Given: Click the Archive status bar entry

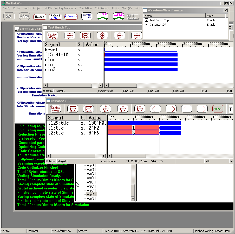Looking at the screenshot, I should point(89,231).
